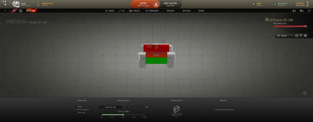Click the Upgrade button for Panzer 87-140
The image size is (313, 122).
(x=284, y=36)
